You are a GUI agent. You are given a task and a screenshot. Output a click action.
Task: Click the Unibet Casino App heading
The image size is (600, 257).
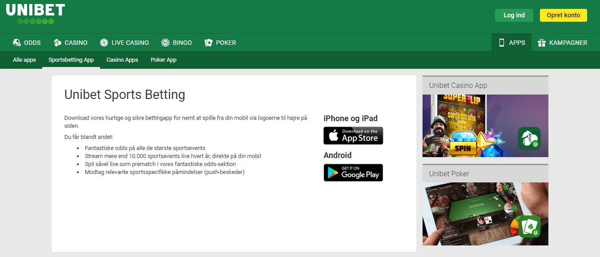click(458, 85)
